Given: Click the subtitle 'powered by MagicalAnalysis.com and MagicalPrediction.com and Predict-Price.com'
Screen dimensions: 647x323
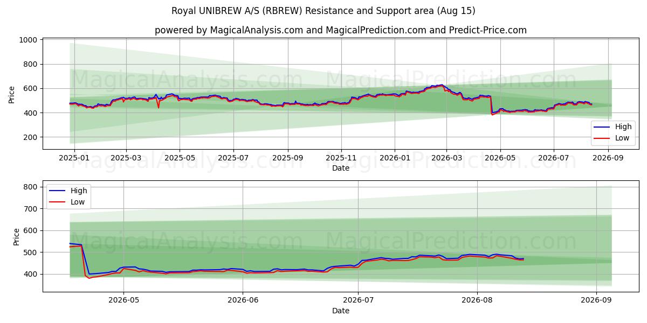Looking at the screenshot, I should click(x=341, y=30).
